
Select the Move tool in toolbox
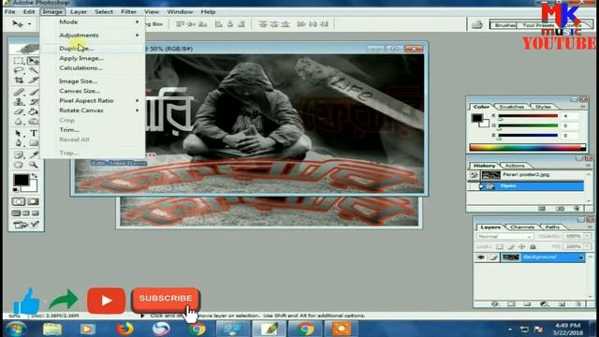coord(34,61)
